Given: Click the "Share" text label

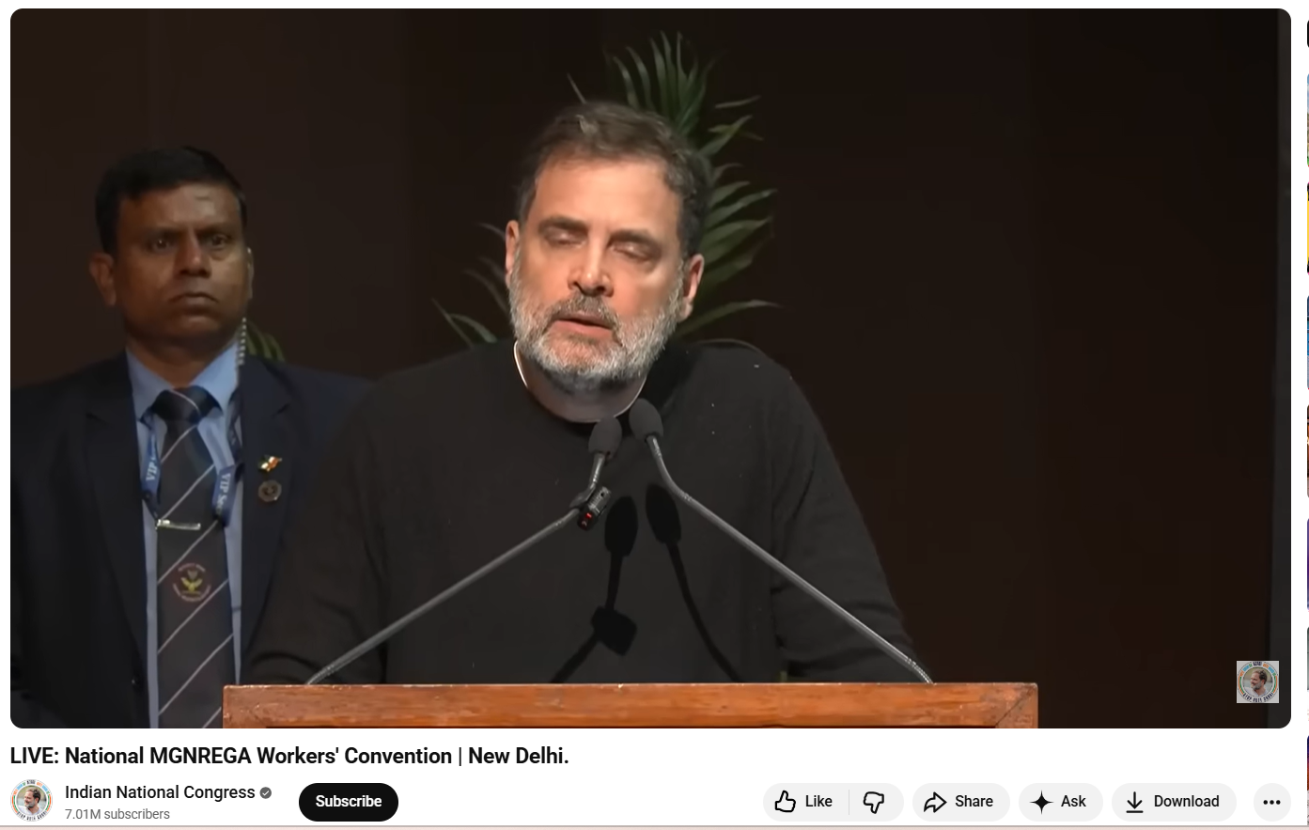Looking at the screenshot, I should [x=974, y=802].
